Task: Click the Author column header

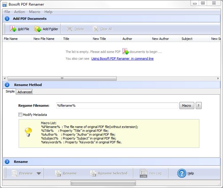Action: pos(135,39)
